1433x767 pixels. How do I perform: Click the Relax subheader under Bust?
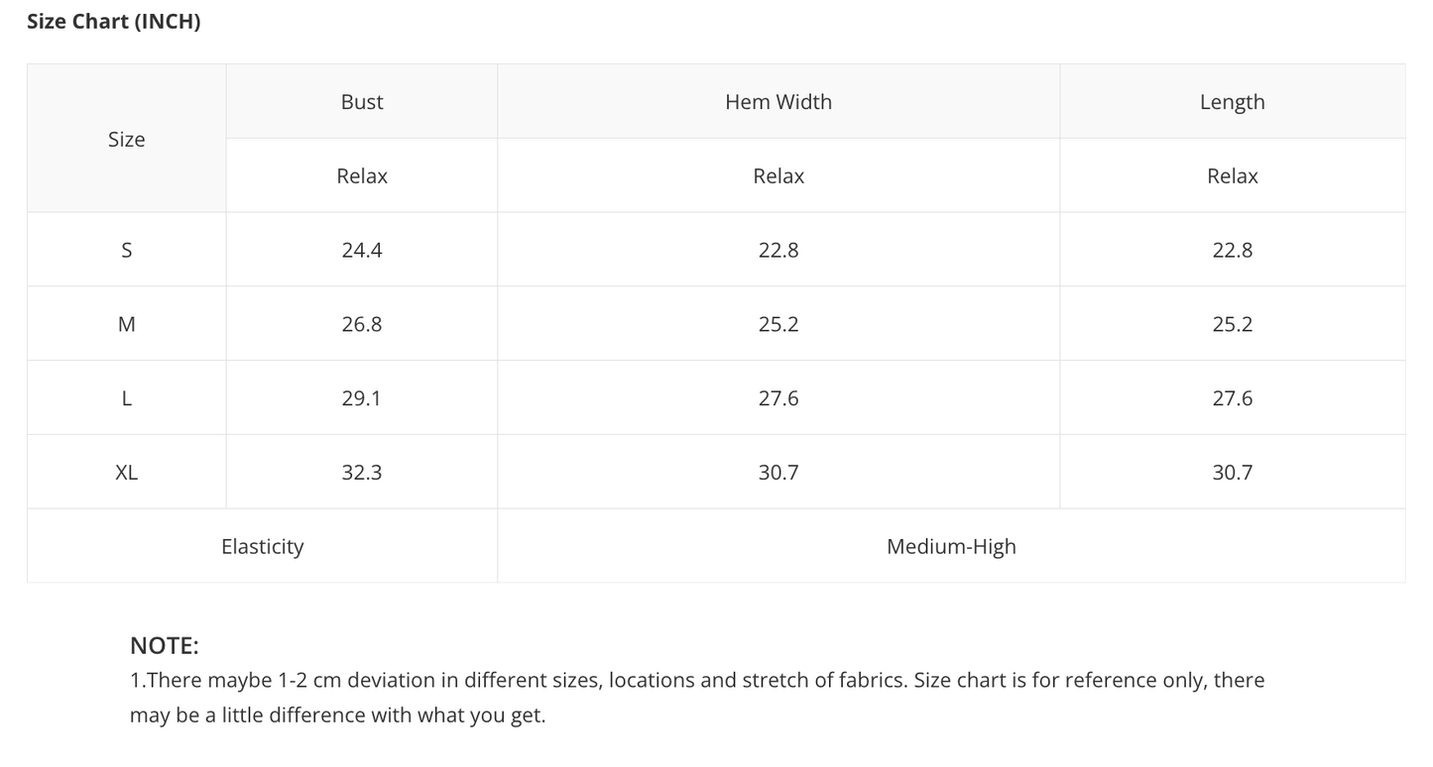tap(362, 175)
